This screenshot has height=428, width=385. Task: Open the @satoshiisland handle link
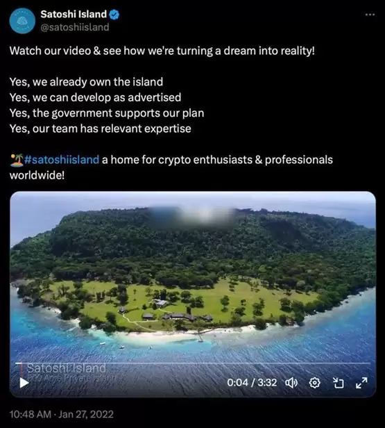point(75,27)
